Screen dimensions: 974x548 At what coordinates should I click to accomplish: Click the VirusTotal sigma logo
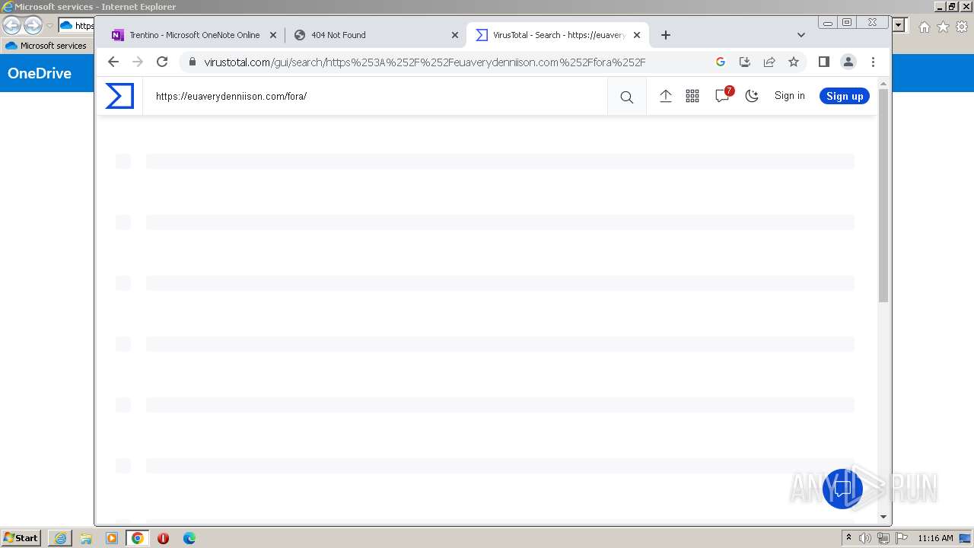[x=119, y=96]
